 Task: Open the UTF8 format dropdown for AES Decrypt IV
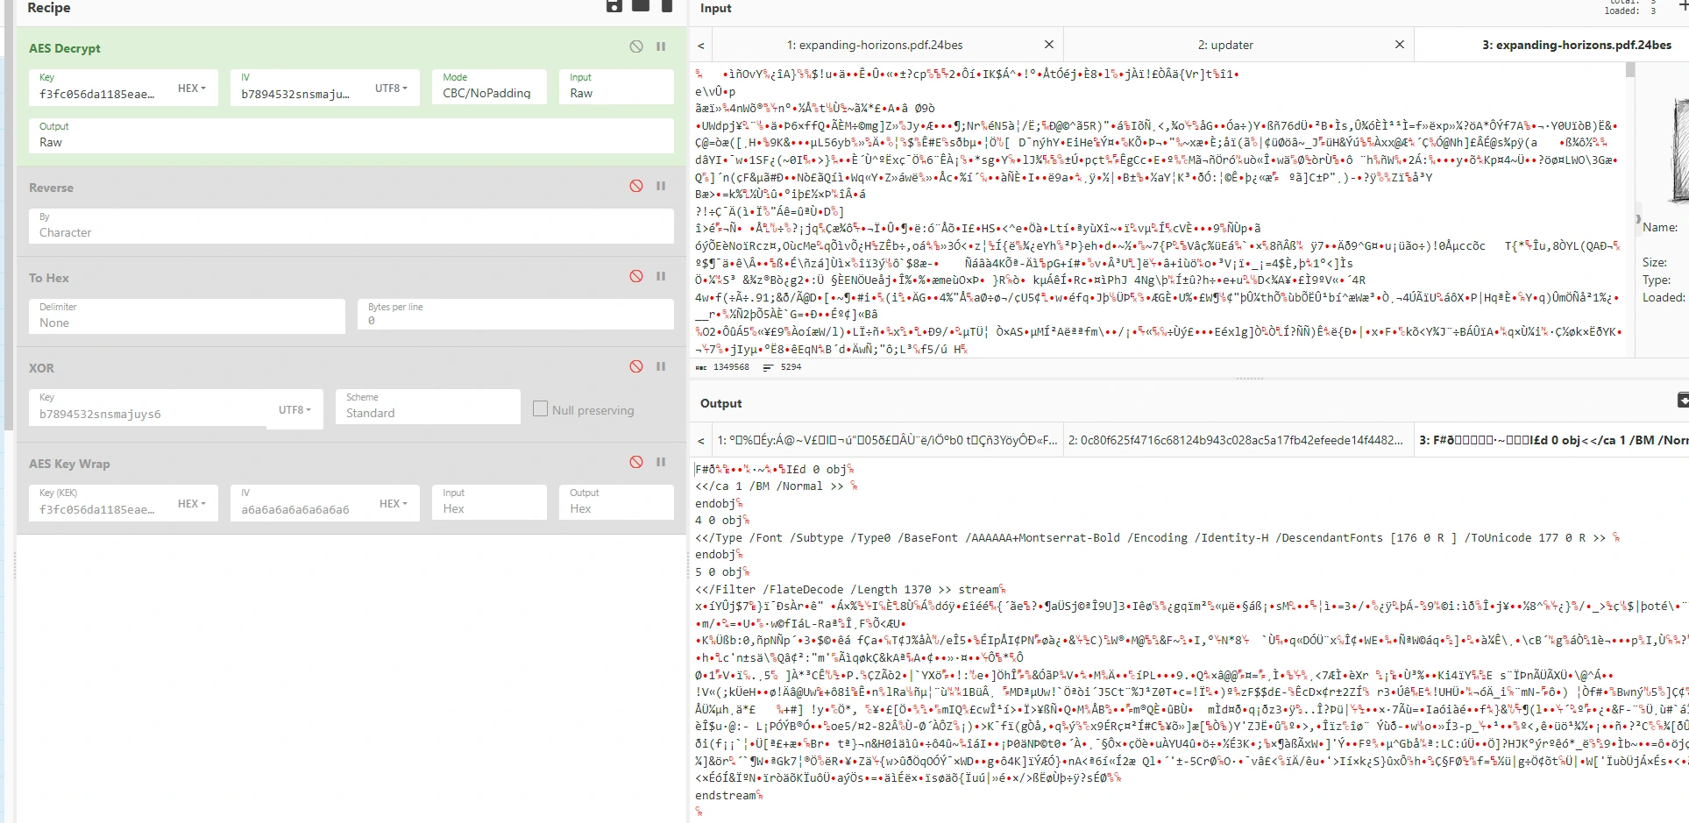point(391,89)
